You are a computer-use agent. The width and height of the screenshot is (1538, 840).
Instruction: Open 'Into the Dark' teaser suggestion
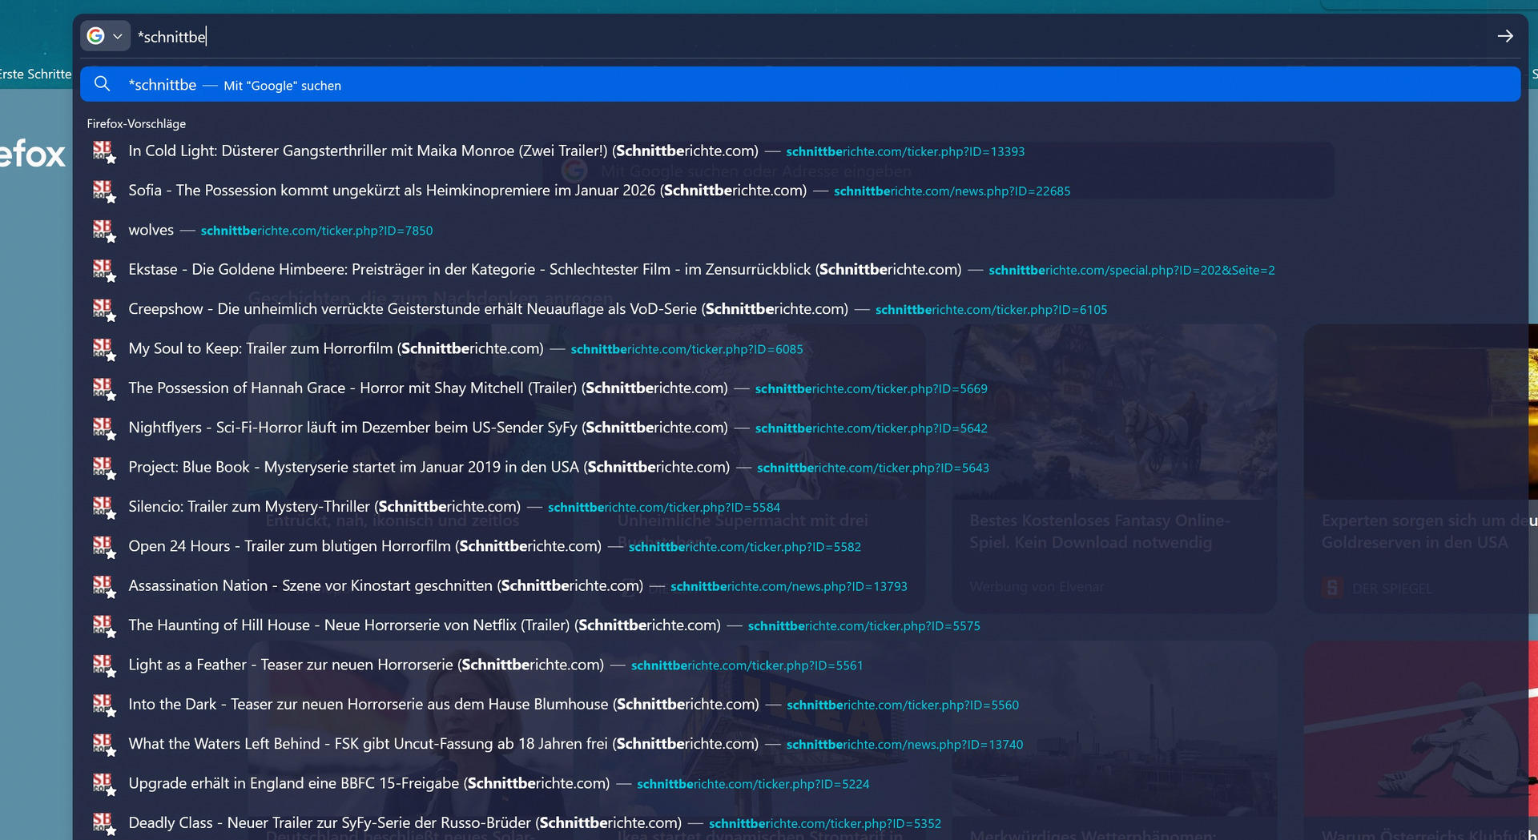point(800,705)
